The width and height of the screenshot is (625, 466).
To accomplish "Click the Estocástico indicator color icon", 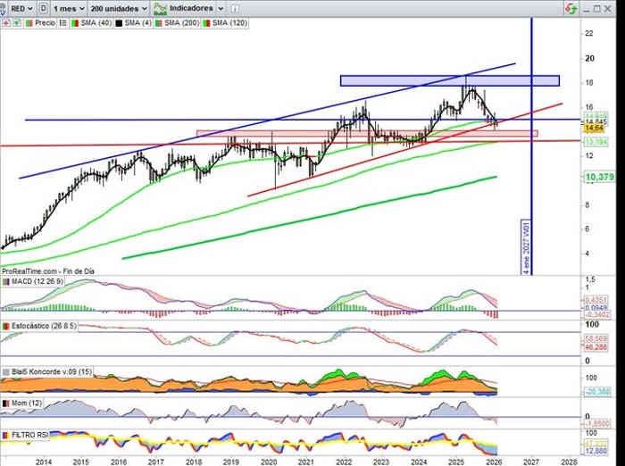I will (x=5, y=328).
